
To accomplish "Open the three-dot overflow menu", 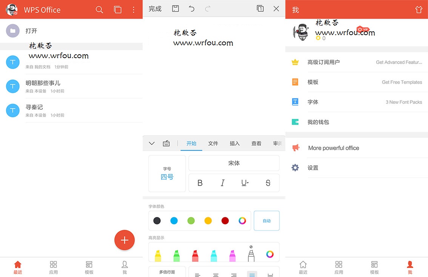I will [134, 10].
